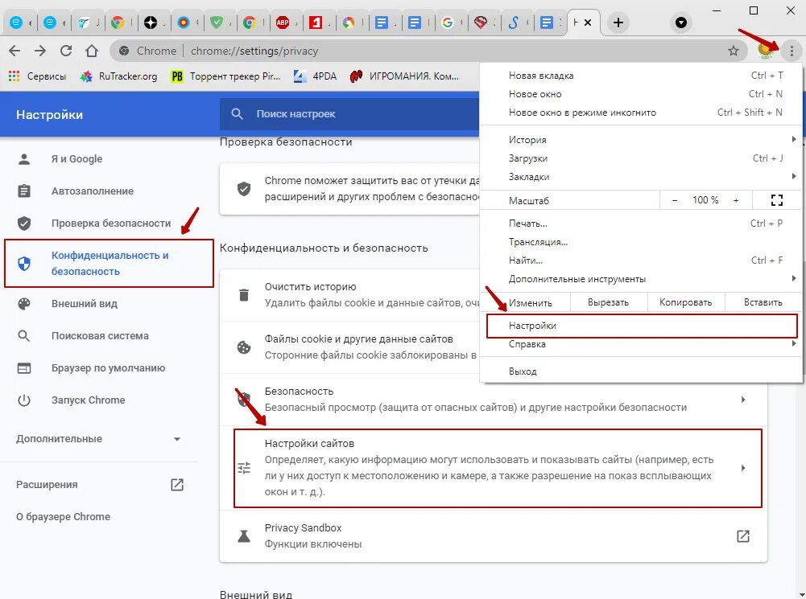
Task: Open О браузере Chrome page
Action: (x=63, y=517)
